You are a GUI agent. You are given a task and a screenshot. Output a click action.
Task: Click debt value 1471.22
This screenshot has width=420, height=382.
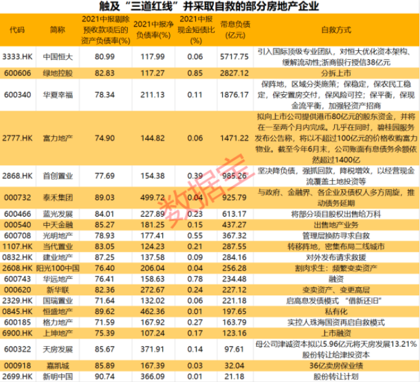click(234, 138)
